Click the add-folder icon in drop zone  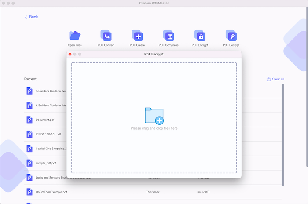point(154,116)
